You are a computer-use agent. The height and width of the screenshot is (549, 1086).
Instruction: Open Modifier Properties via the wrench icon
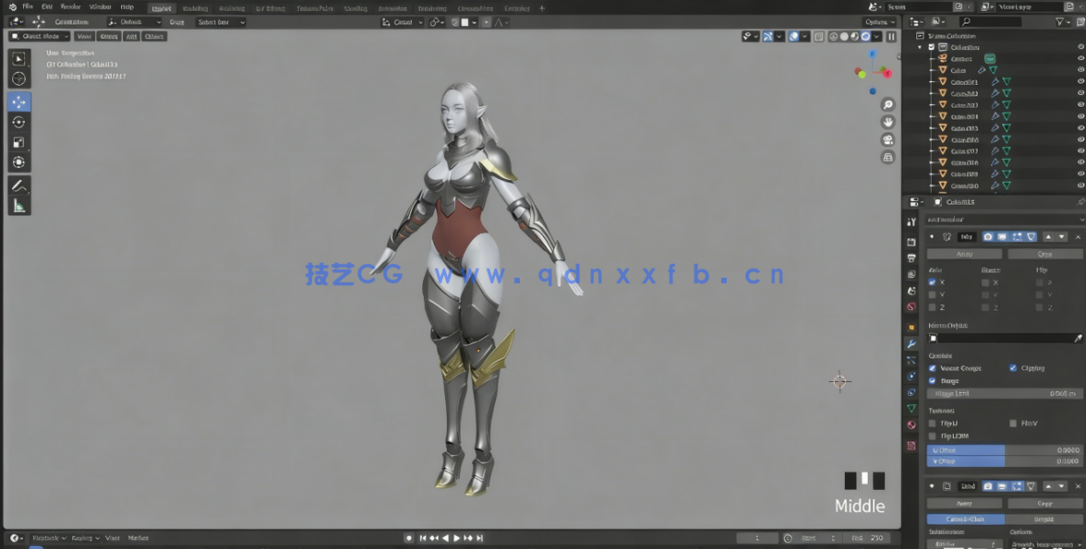911,342
